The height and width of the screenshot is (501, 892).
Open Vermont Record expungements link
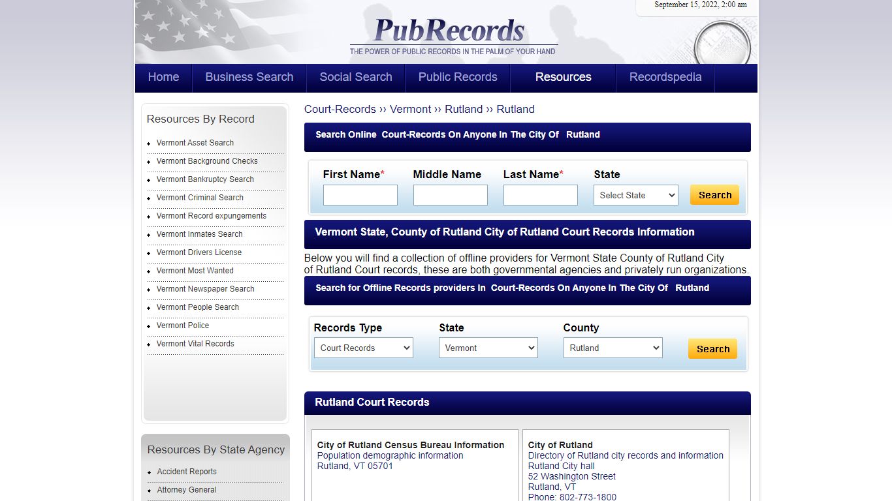[x=212, y=216]
